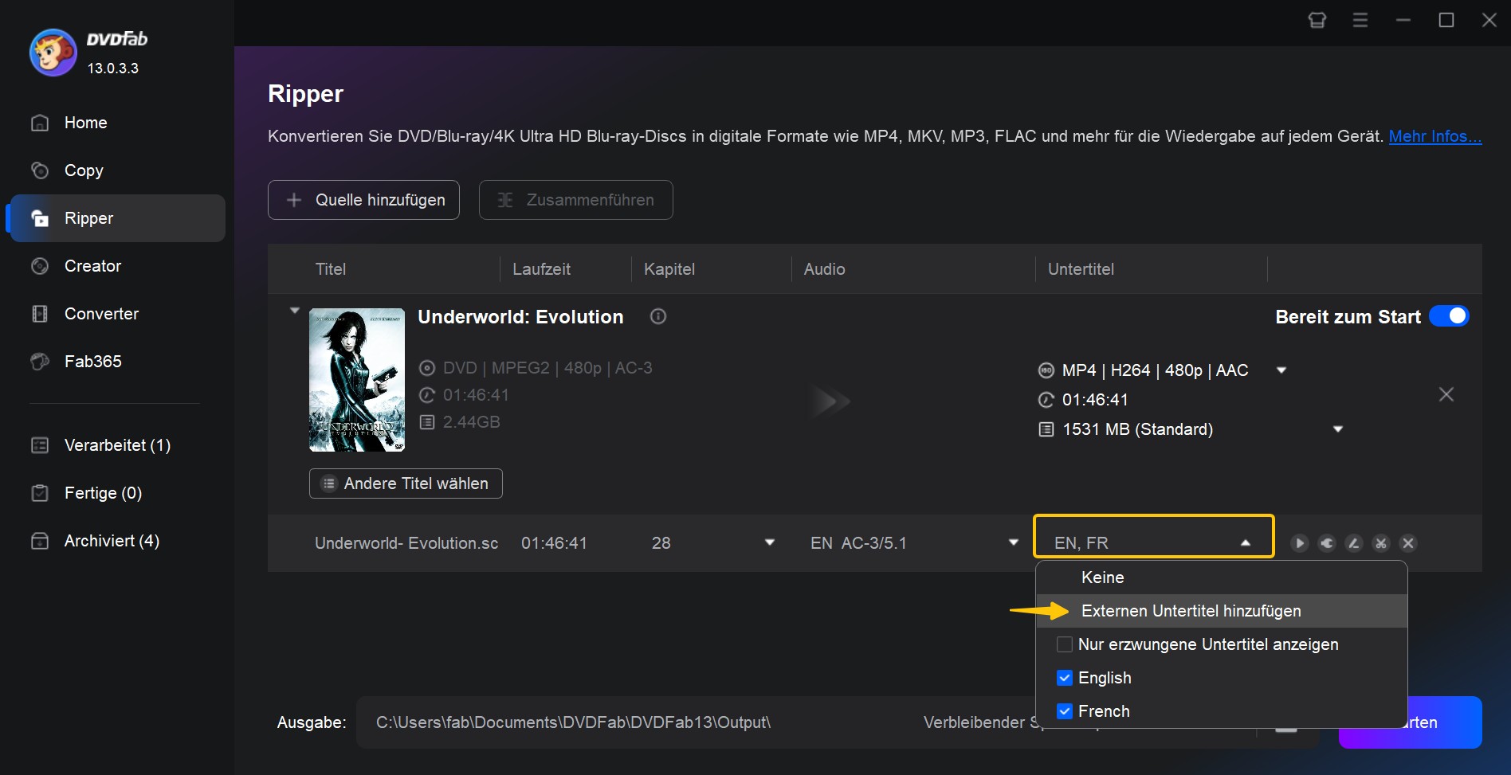Open the trim scissors icon
Screen dimensions: 1511x775
1381,543
